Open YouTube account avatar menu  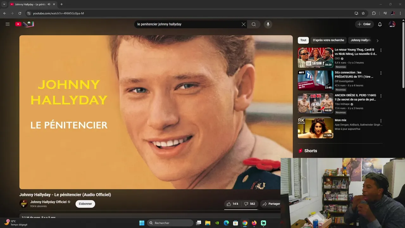(392, 24)
